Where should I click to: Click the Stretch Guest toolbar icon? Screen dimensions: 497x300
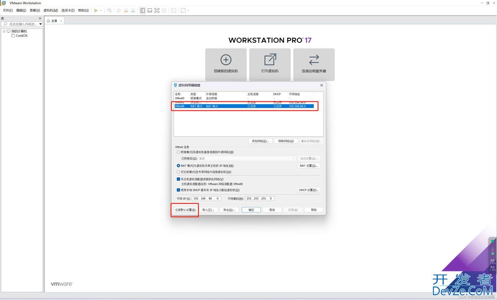[183, 10]
